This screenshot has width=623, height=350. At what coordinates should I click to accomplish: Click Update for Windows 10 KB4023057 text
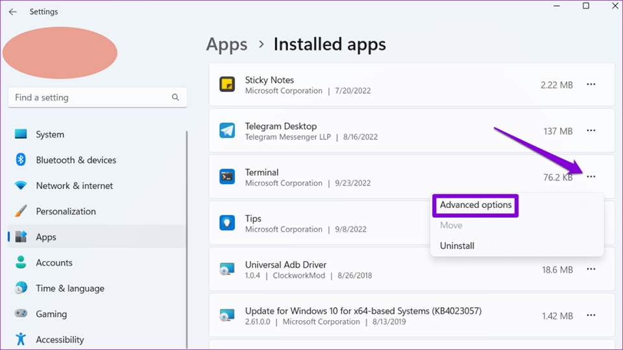[363, 310]
